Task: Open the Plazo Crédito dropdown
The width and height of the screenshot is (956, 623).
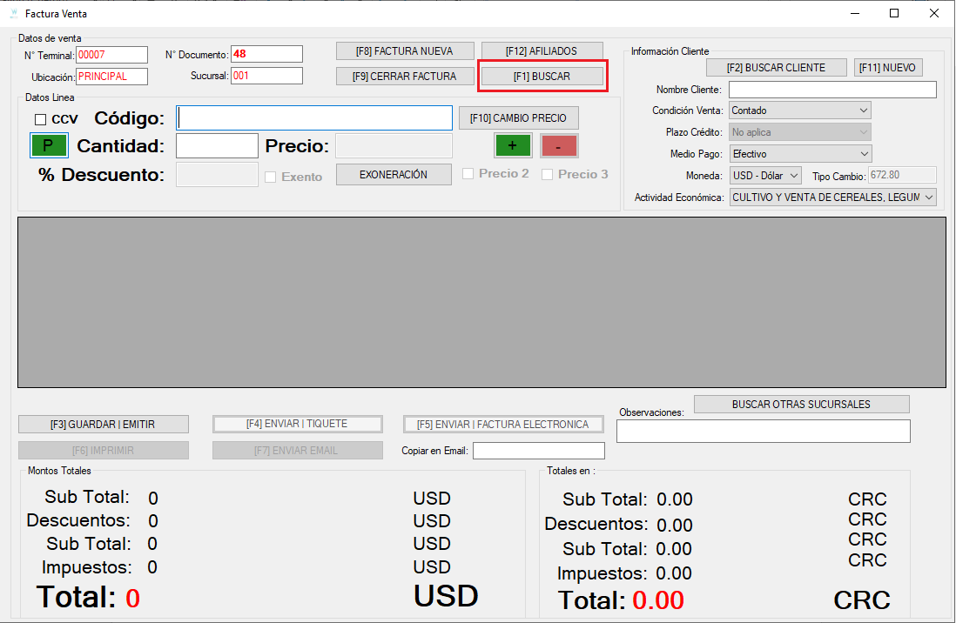Action: pyautogui.click(x=800, y=132)
